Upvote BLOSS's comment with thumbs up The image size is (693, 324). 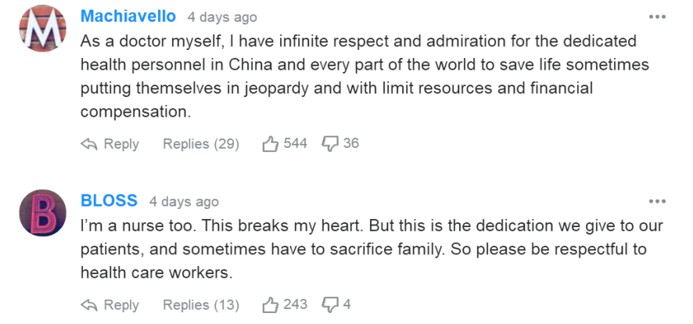[271, 305]
